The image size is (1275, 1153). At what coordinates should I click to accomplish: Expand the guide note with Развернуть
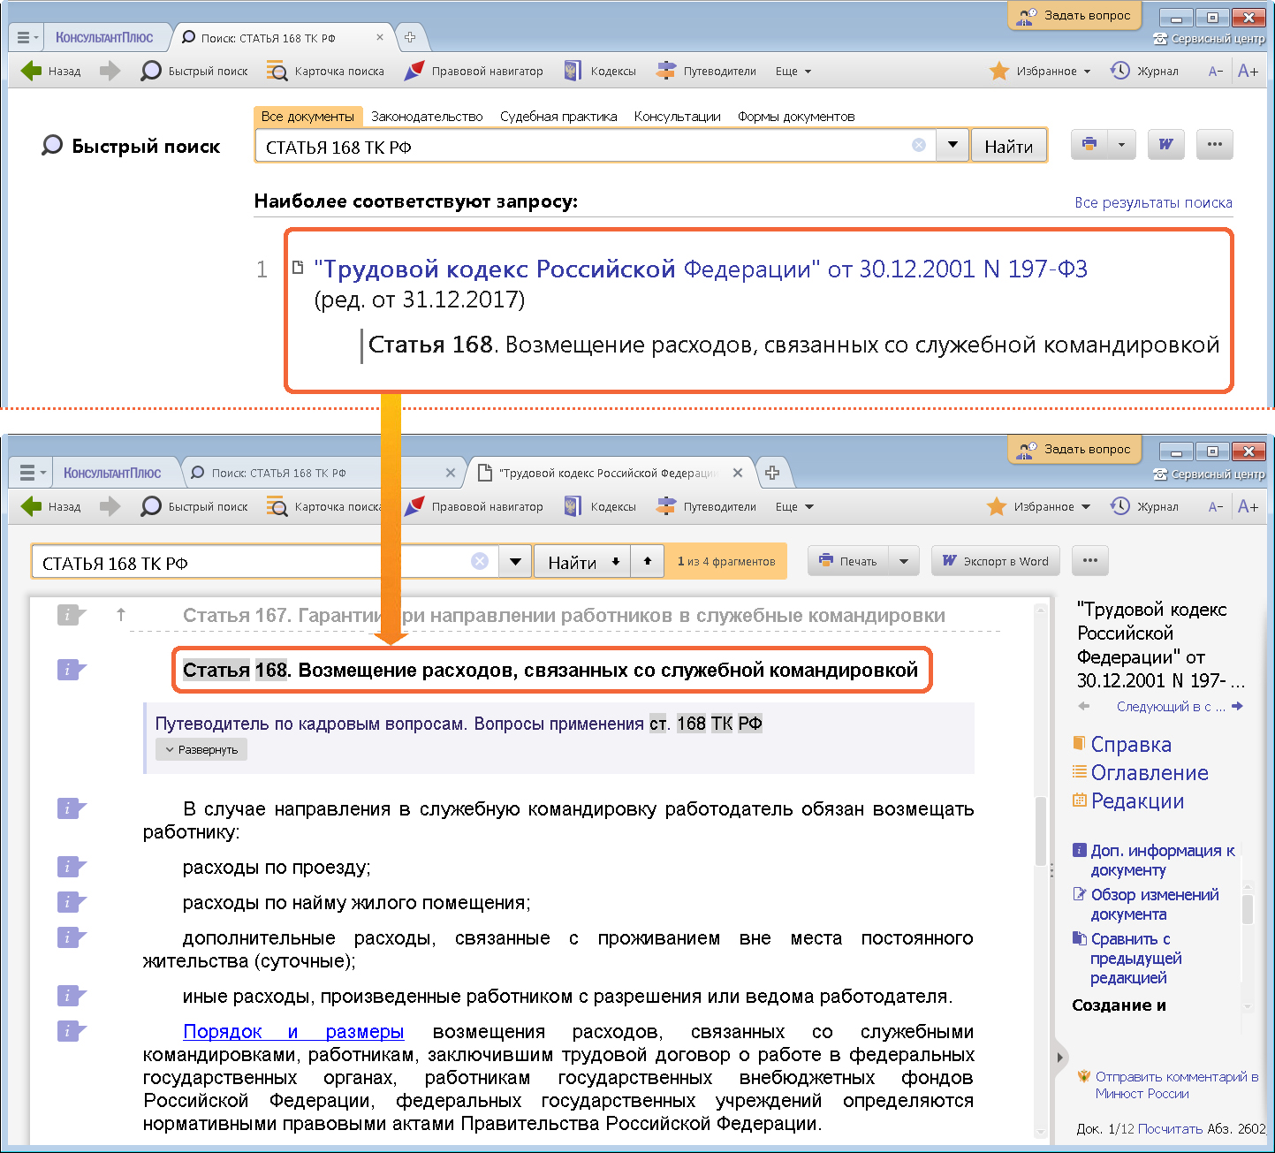click(201, 750)
